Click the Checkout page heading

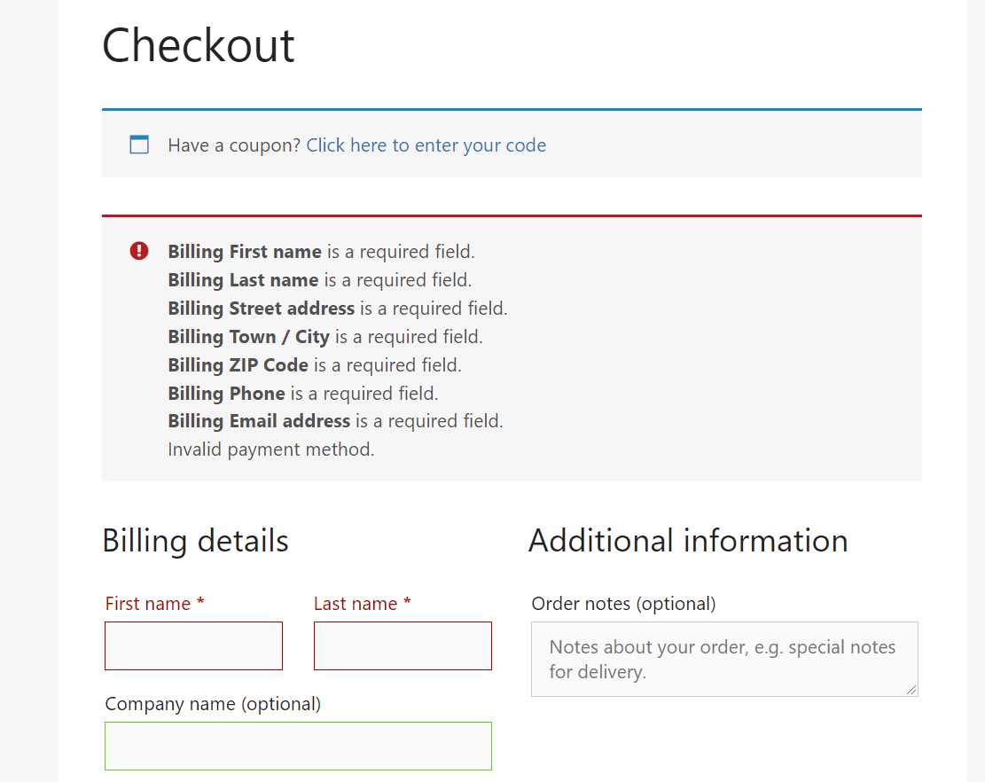(198, 46)
